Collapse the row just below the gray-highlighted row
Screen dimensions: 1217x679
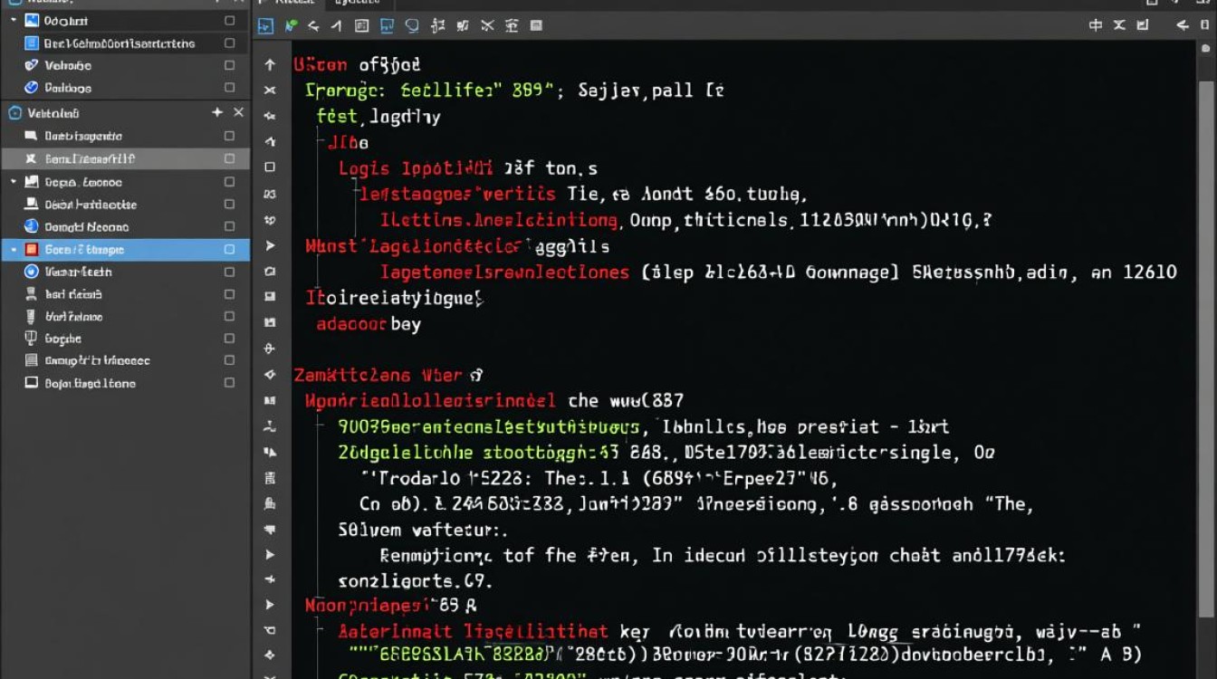[x=13, y=182]
